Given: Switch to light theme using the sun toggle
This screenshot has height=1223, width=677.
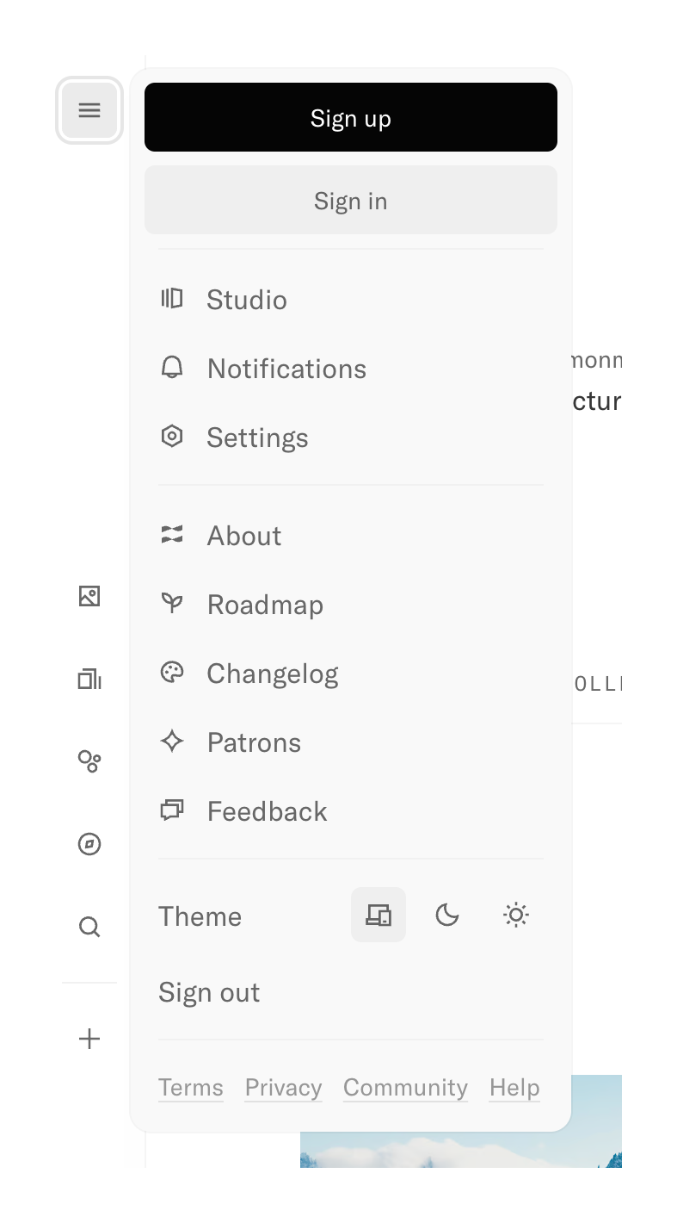Looking at the screenshot, I should 515,915.
